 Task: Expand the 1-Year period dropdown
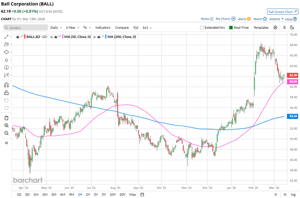pyautogui.click(x=73, y=28)
